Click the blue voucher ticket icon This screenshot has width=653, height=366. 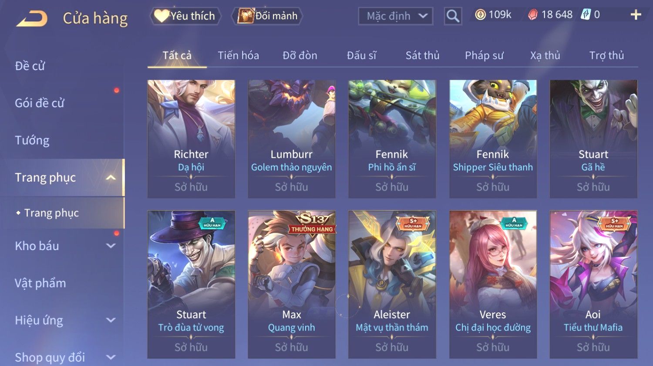tap(586, 15)
